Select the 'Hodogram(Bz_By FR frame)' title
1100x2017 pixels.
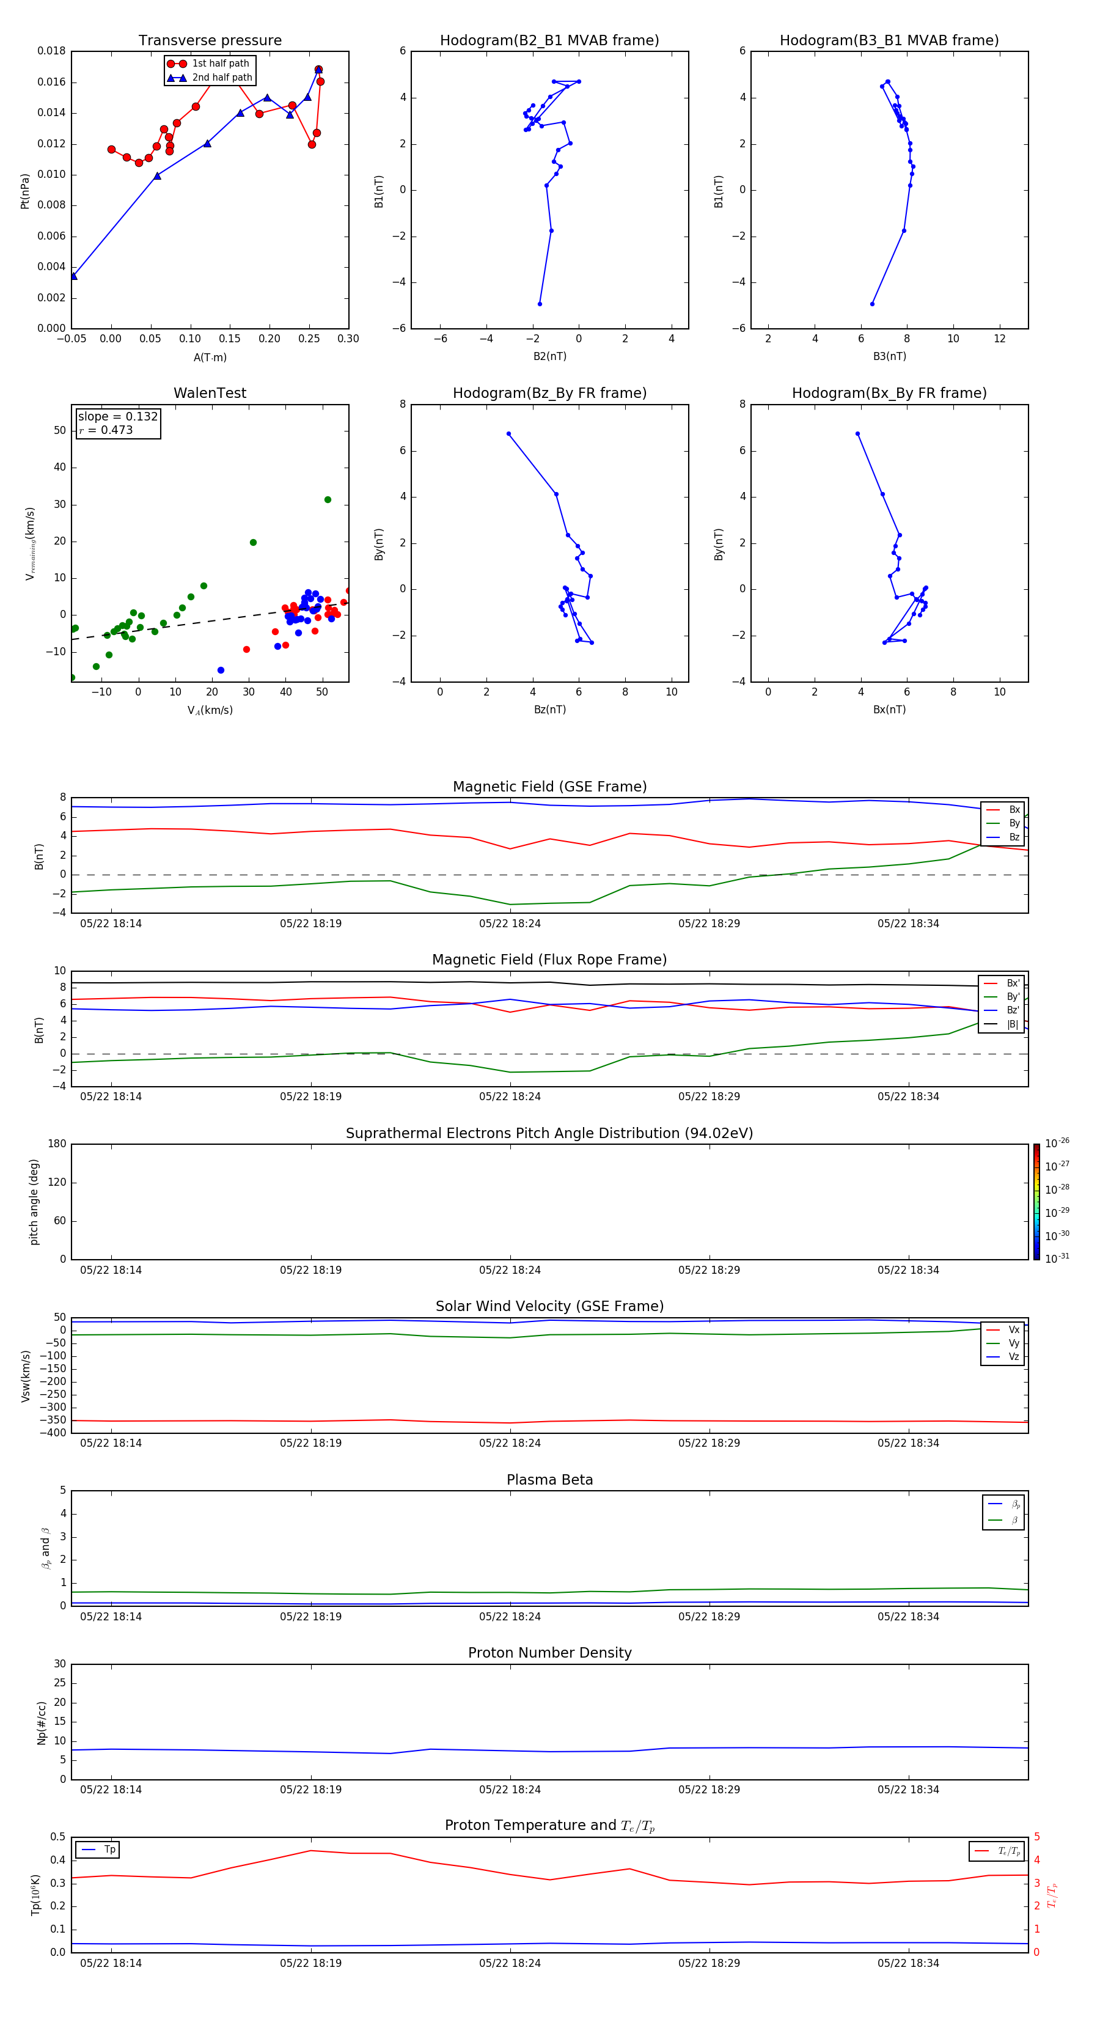click(x=549, y=393)
